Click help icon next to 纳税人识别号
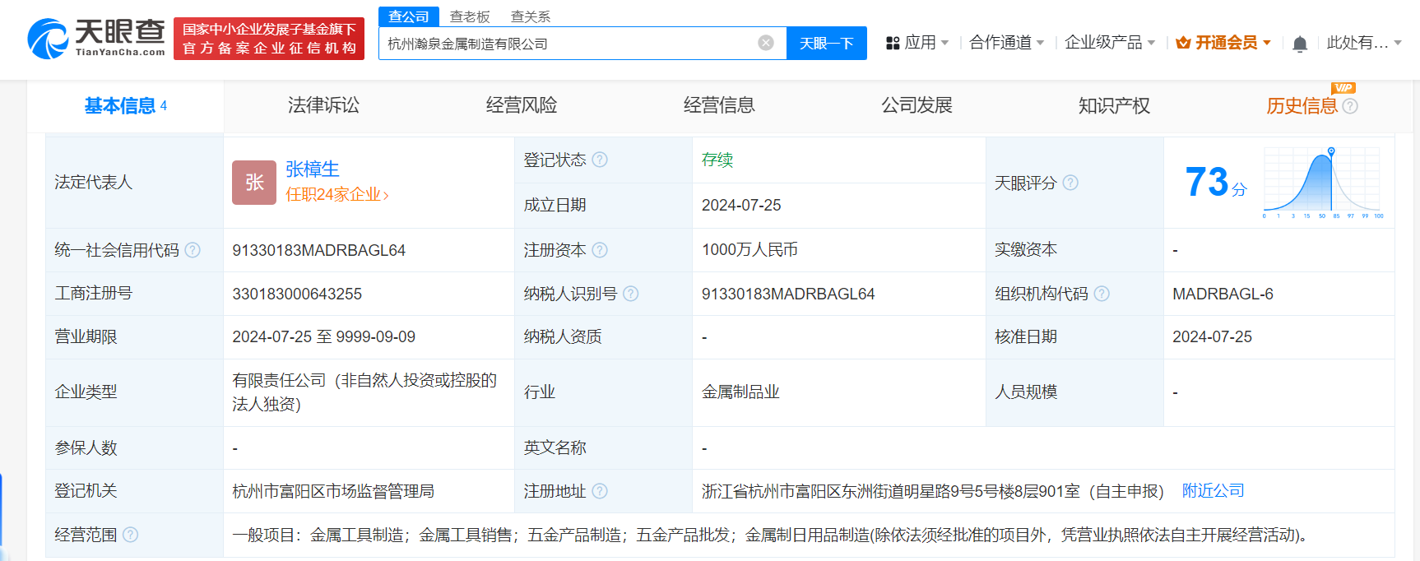 pos(631,294)
